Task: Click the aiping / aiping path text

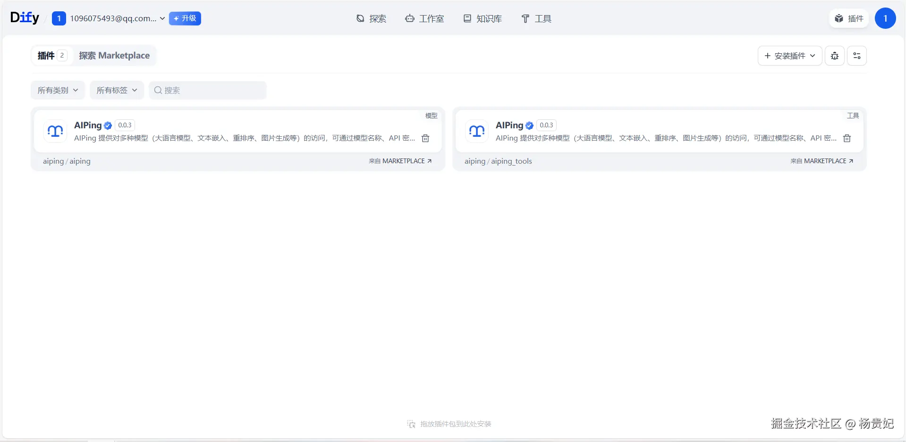Action: [67, 161]
